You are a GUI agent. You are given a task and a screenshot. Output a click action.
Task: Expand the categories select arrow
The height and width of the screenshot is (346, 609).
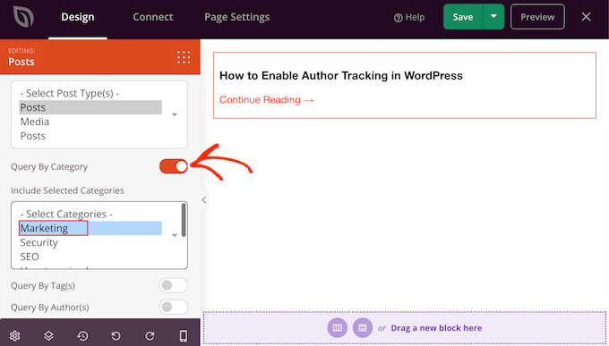pyautogui.click(x=175, y=235)
